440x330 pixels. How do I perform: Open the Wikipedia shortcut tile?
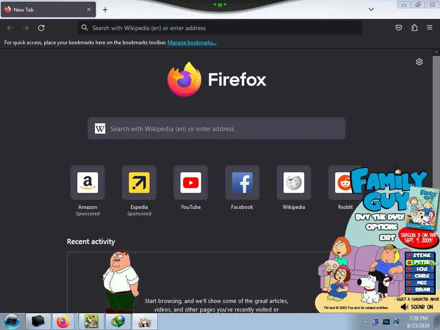point(294,183)
